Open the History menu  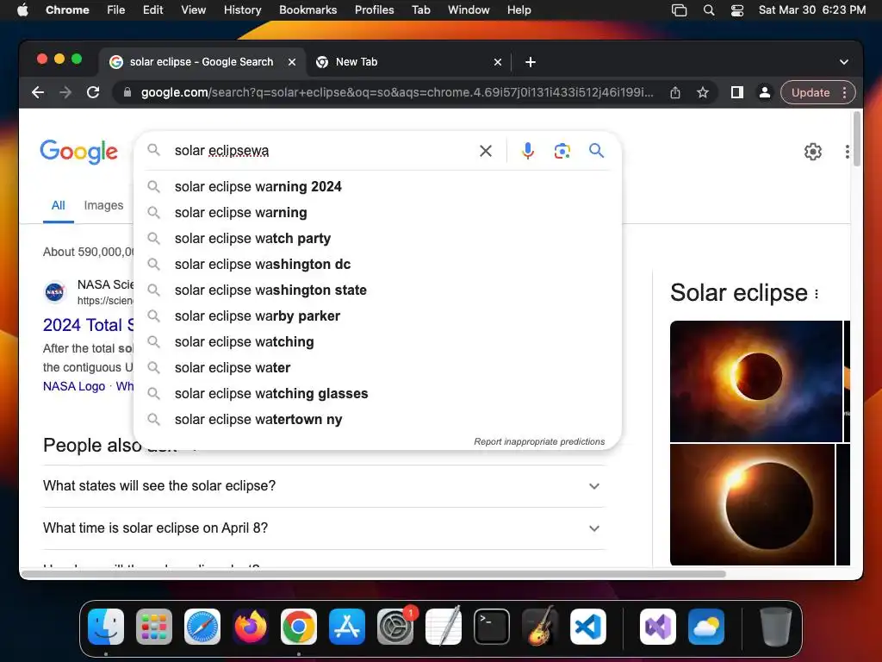pos(242,10)
